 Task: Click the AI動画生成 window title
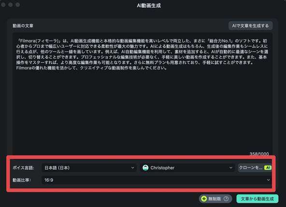click(x=149, y=5)
